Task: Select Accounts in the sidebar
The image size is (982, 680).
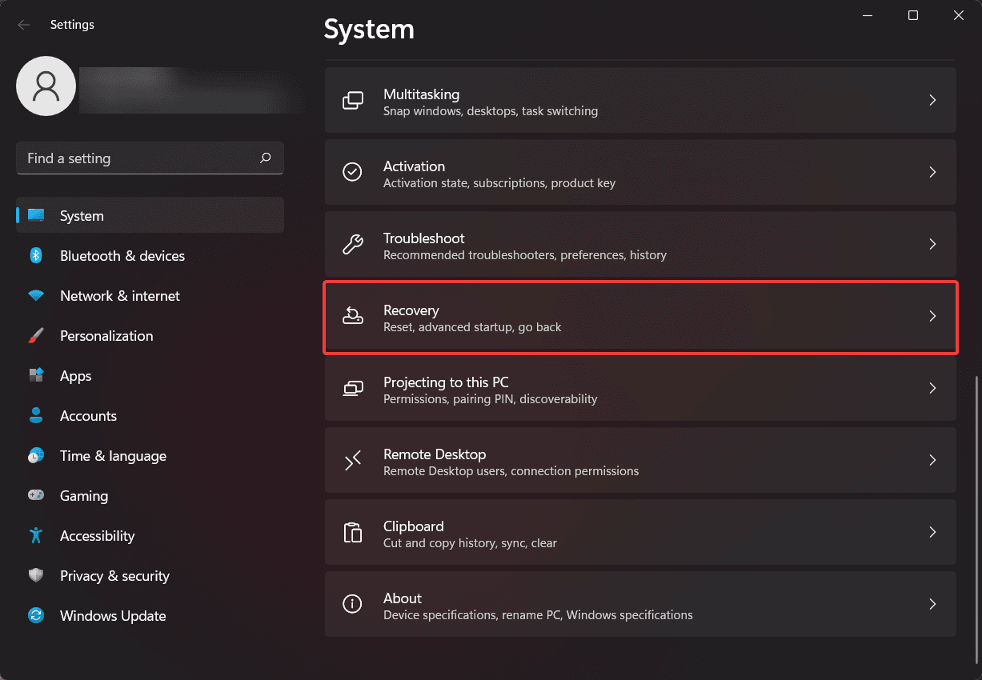Action: tap(88, 416)
